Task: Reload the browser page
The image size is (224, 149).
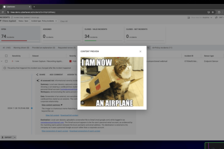Action: click(3, 12)
